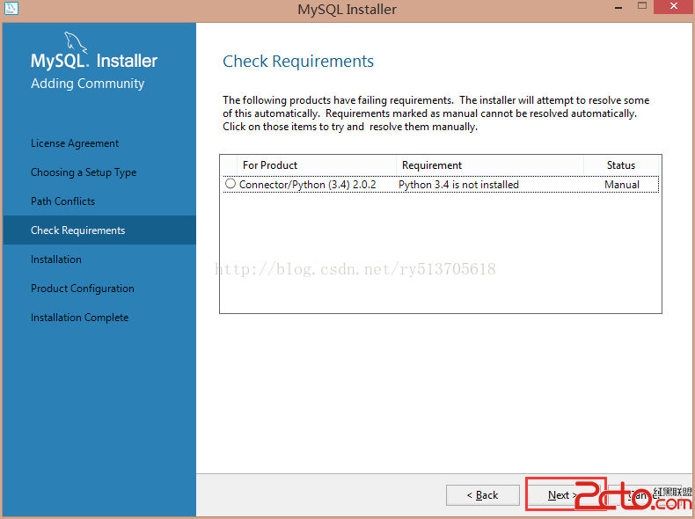Select the Connector/Python requirement radio button

[230, 184]
